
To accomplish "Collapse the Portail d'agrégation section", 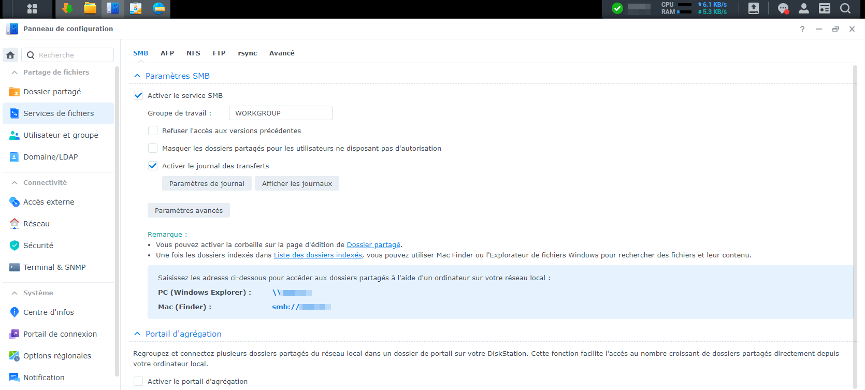I will tap(137, 334).
